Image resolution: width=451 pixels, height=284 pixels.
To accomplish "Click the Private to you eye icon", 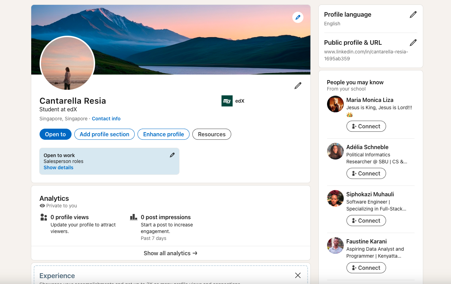I will [x=42, y=205].
